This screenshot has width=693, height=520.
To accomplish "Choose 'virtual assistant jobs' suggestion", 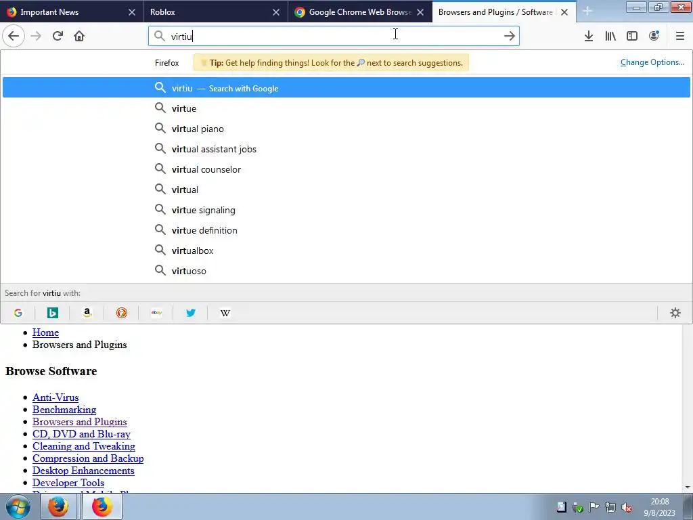I will (x=346, y=149).
